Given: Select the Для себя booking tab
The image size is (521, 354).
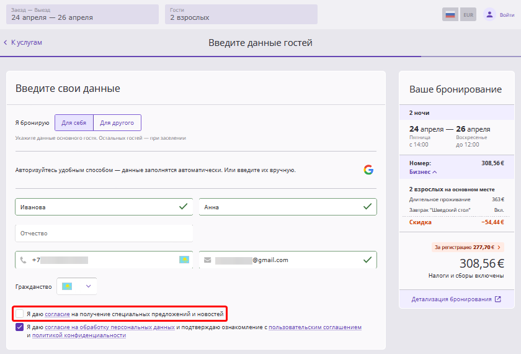Looking at the screenshot, I should (x=74, y=122).
